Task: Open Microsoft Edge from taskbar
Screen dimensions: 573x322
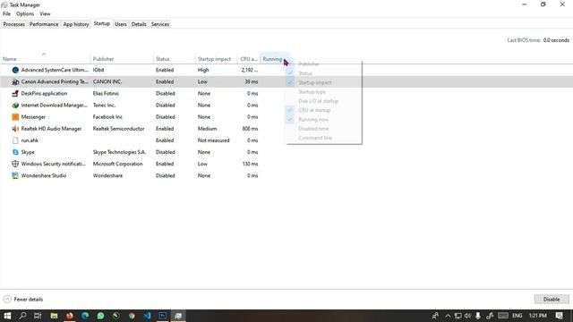Action: [x=85, y=316]
